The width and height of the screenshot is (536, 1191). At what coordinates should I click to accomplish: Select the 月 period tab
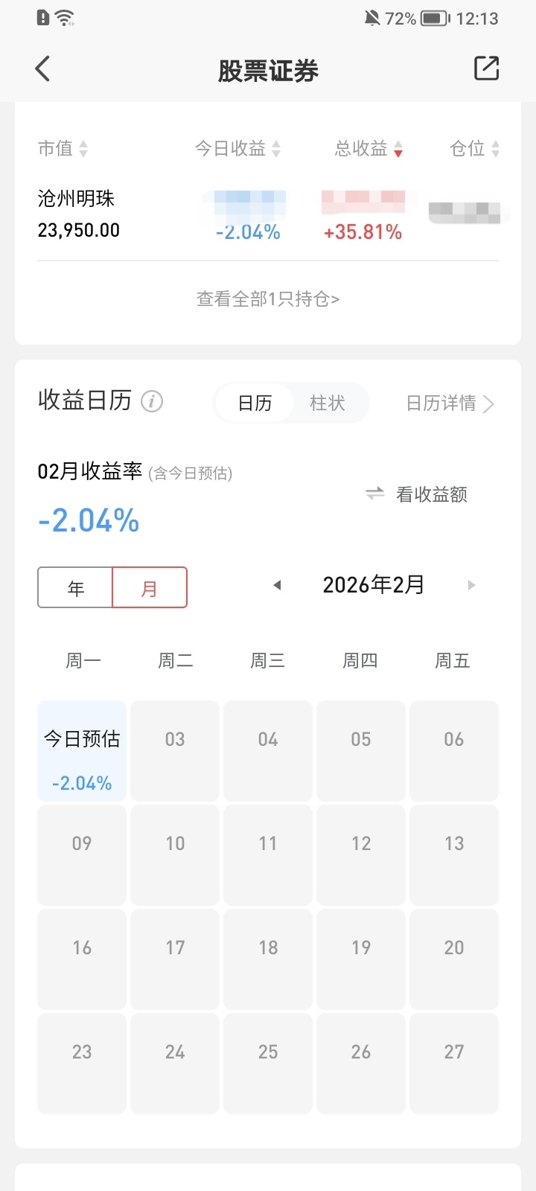coord(149,588)
